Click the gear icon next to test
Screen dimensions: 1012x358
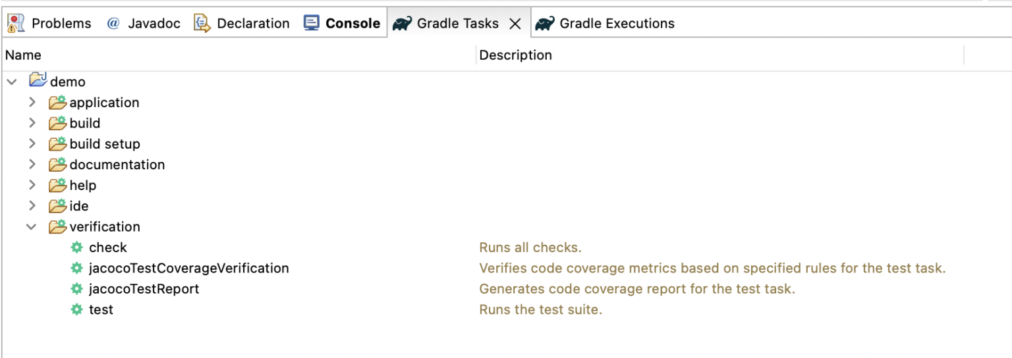coord(77,309)
